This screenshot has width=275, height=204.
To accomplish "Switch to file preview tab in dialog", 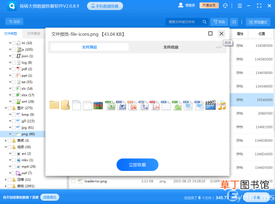I will (x=90, y=47).
